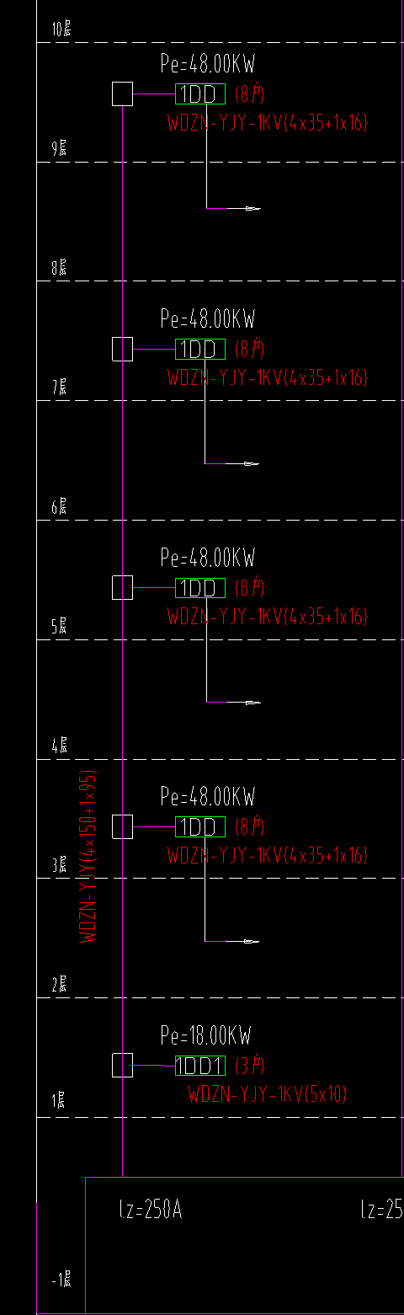Select the (3户) household count text
The height and width of the screenshot is (1315, 404).
coord(250,1066)
